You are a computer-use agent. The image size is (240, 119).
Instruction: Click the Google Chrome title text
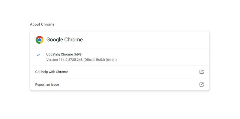[64, 40]
